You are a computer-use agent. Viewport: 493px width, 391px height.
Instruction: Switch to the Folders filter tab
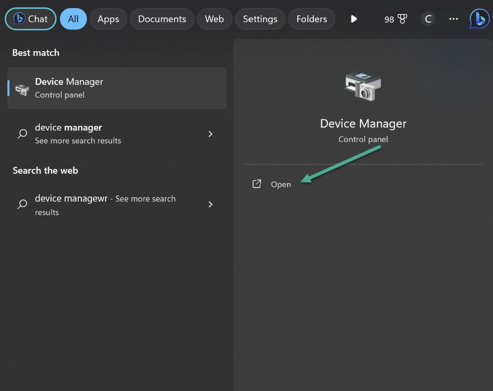(x=312, y=19)
